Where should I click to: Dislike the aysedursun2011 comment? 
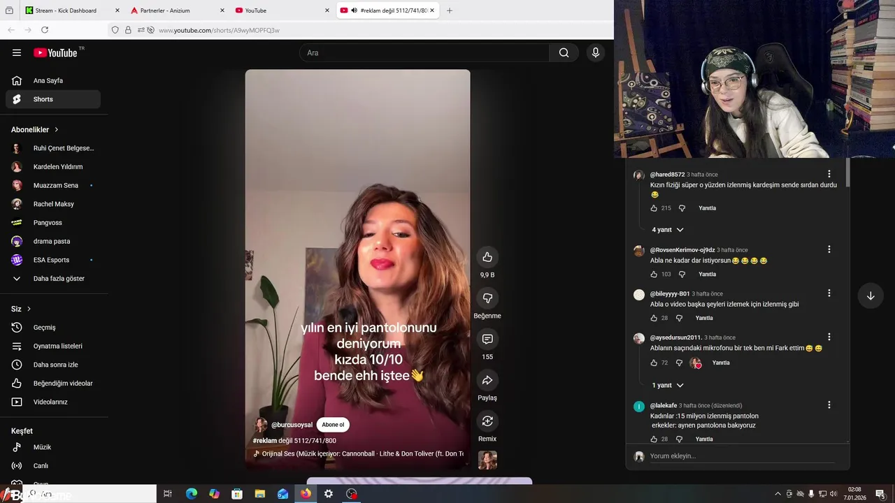(679, 363)
